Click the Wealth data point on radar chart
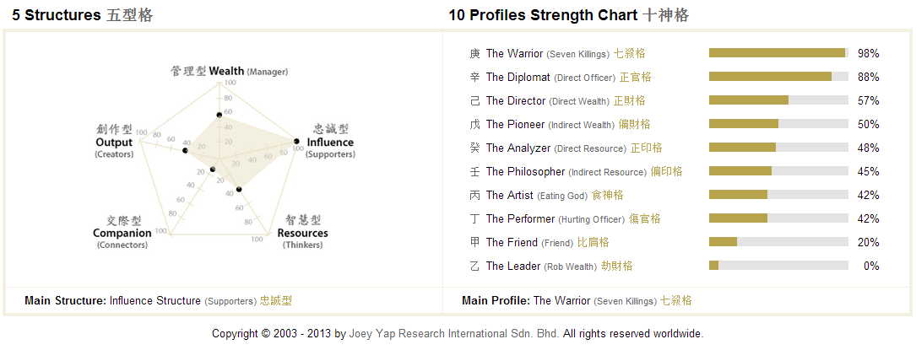This screenshot has width=916, height=350. pyautogui.click(x=219, y=116)
